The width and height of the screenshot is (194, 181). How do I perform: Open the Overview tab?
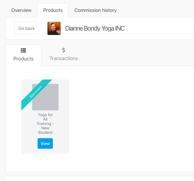[21, 10]
